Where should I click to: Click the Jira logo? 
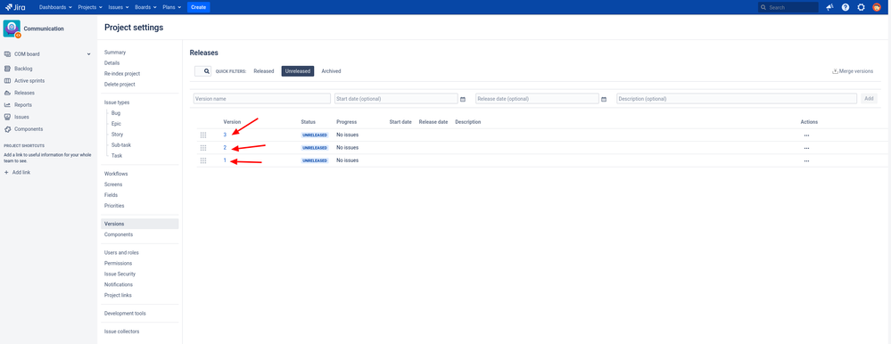(x=15, y=7)
